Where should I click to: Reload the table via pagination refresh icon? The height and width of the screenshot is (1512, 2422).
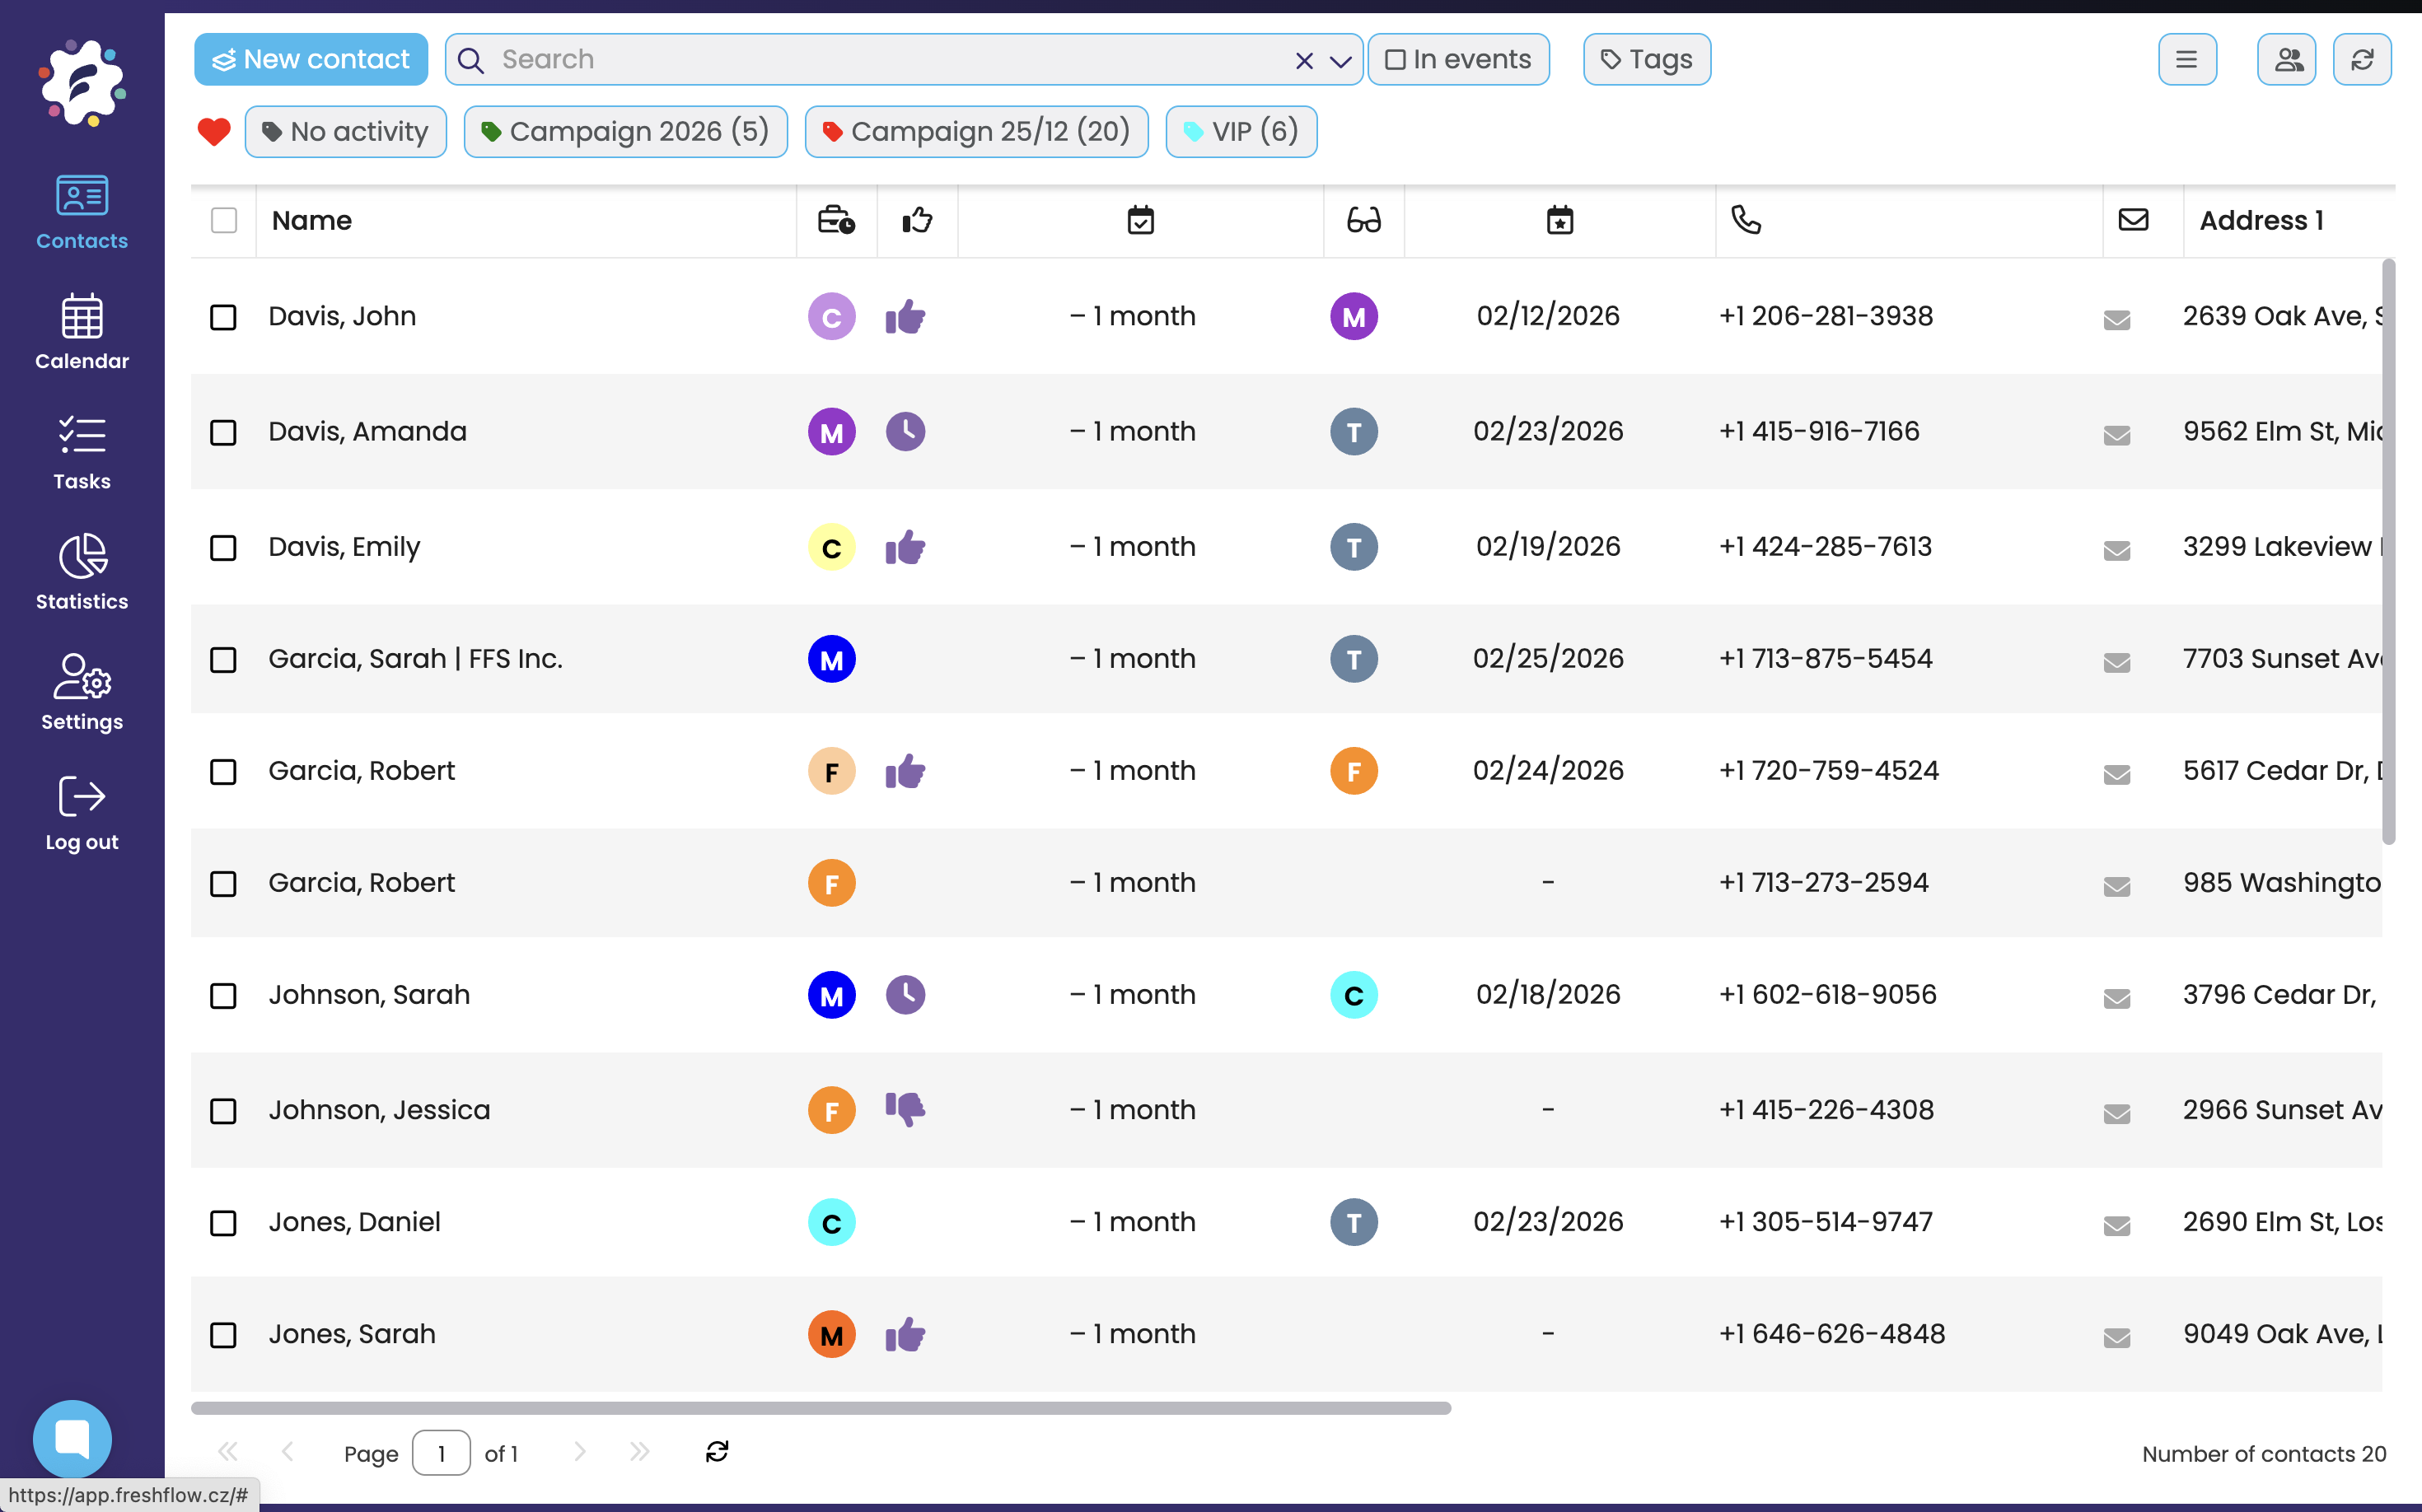(718, 1452)
